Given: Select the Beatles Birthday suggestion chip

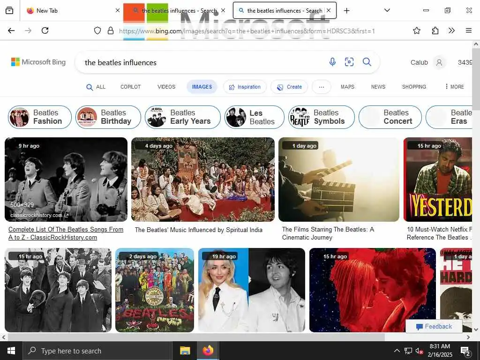Looking at the screenshot, I should (108, 117).
